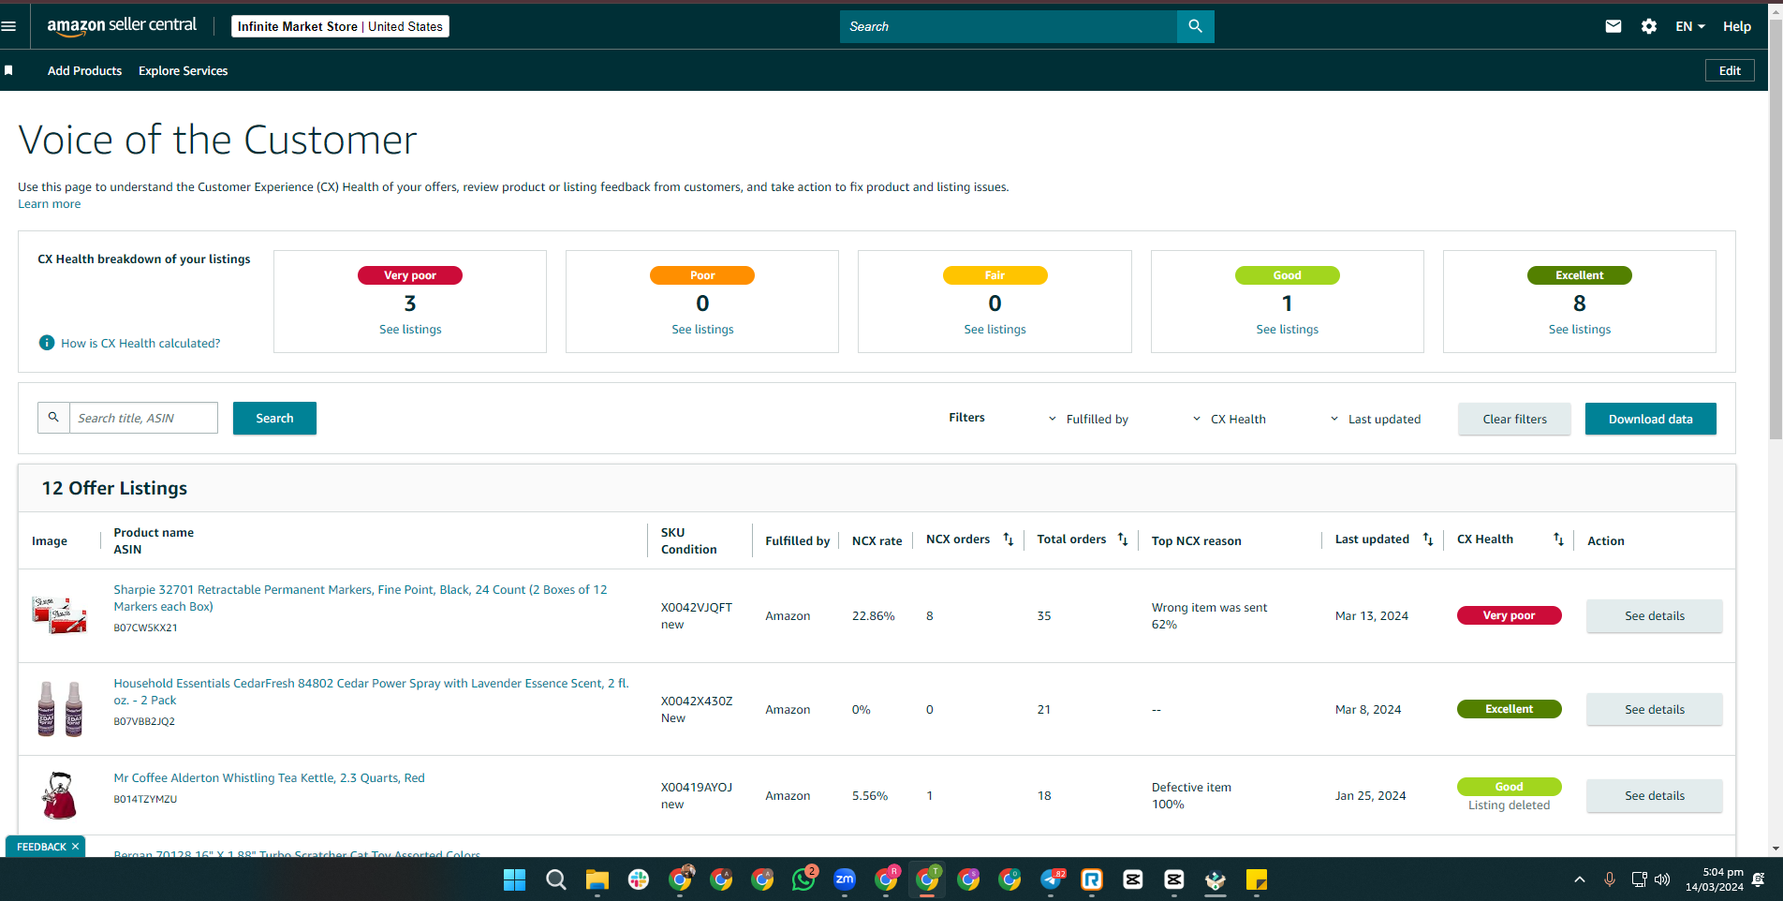The image size is (1783, 901).
Task: Open Explore Services menu
Action: pos(183,70)
